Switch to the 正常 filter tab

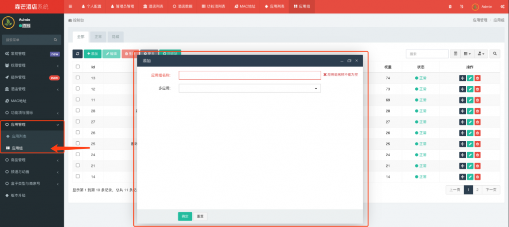tap(98, 37)
